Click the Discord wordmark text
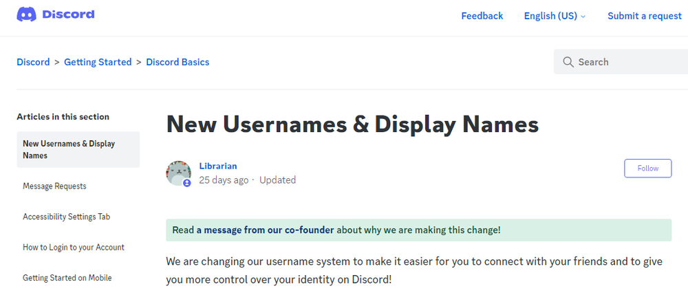The height and width of the screenshot is (293, 688). click(x=68, y=14)
